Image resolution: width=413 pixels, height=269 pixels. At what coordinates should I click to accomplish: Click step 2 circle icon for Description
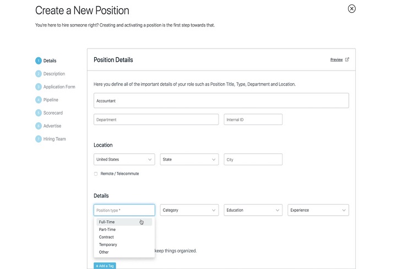[x=39, y=73]
